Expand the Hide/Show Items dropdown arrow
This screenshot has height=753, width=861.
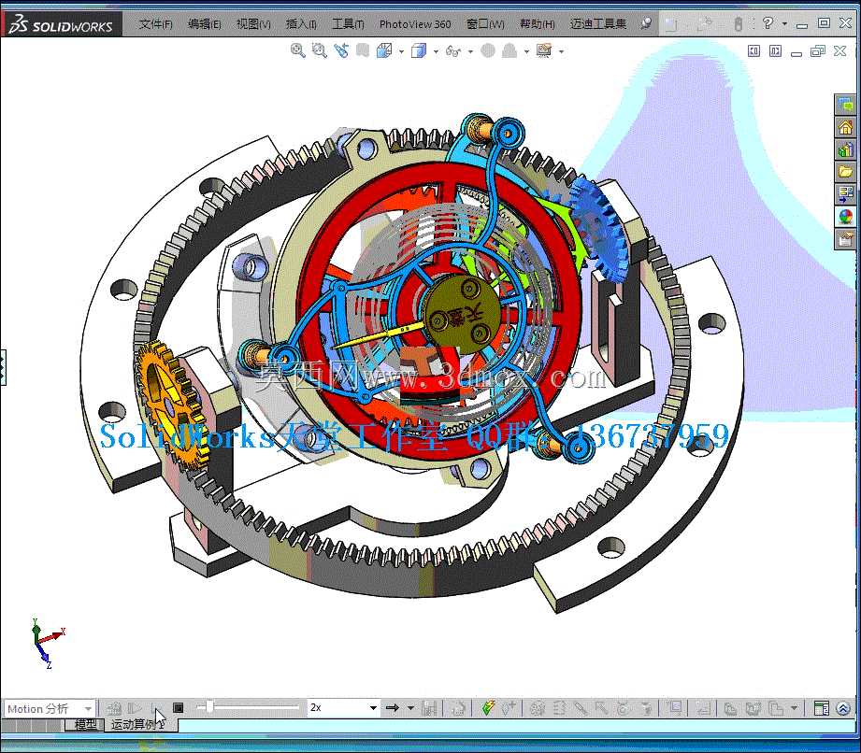pos(470,52)
